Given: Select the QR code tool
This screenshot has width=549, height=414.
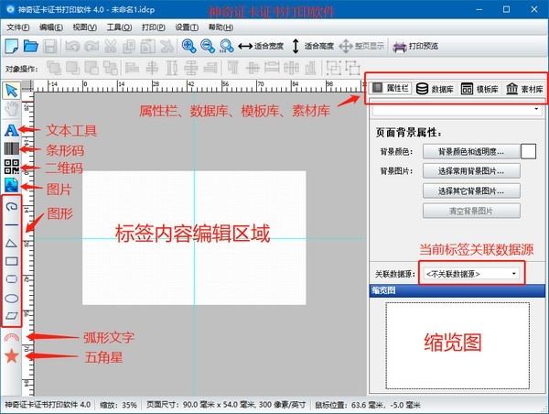Looking at the screenshot, I should [12, 167].
